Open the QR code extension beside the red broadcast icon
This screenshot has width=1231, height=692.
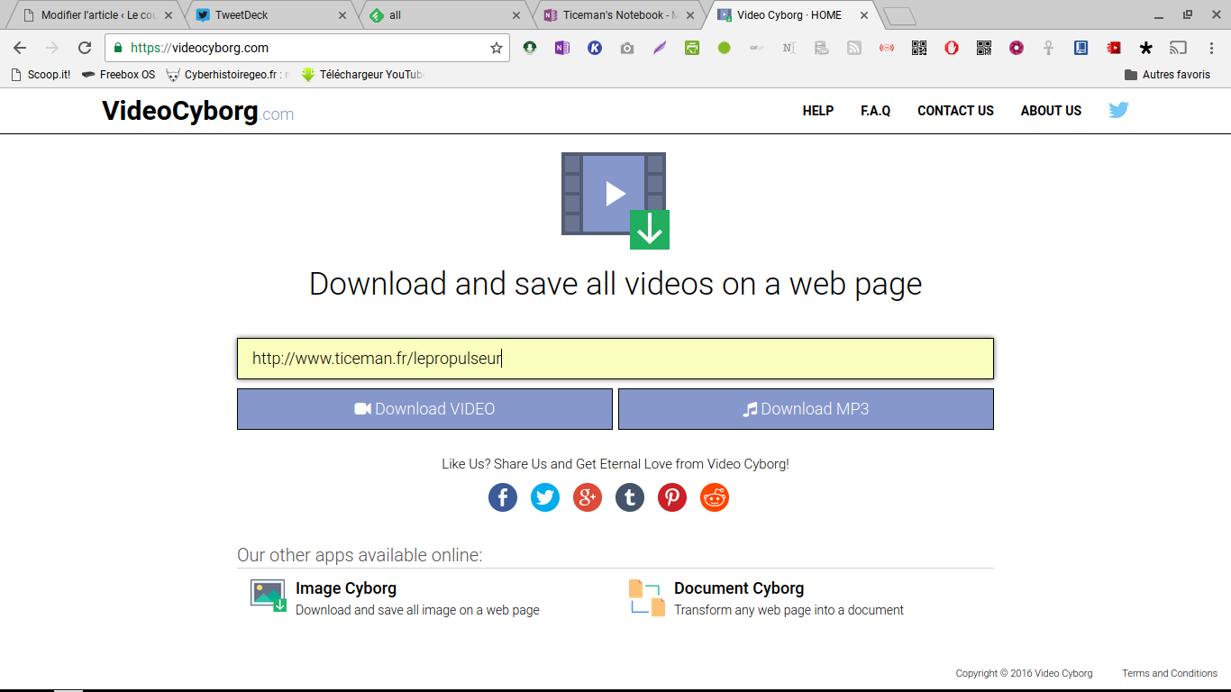(x=919, y=48)
